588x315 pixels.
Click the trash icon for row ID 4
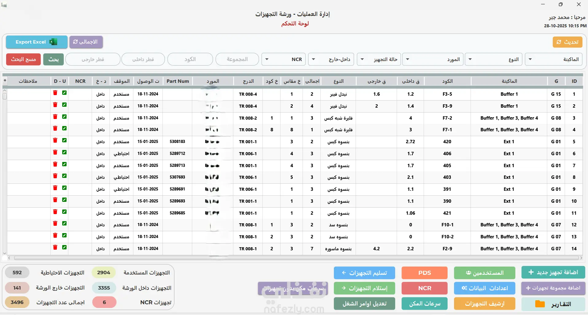tap(55, 128)
